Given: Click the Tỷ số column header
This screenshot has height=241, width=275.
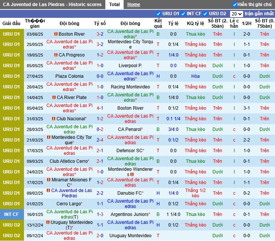Looking at the screenshot, I should [100, 23].
